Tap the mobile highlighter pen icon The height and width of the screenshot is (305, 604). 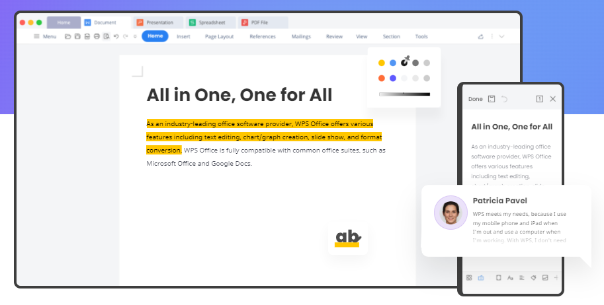pyautogui.click(x=533, y=278)
